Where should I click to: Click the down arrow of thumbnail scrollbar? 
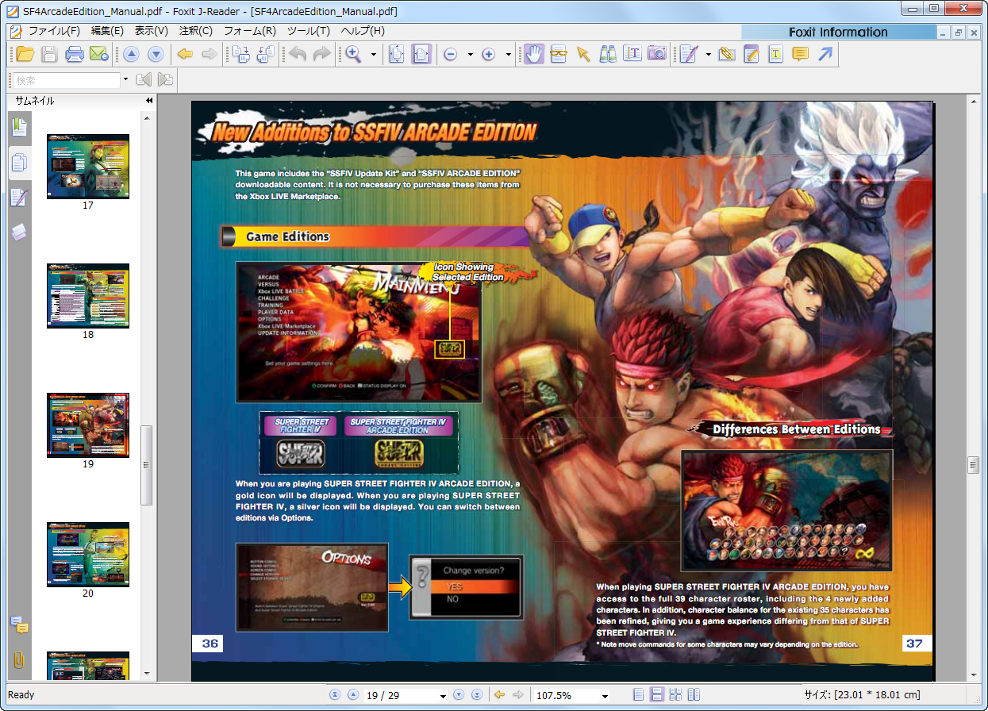tap(146, 674)
